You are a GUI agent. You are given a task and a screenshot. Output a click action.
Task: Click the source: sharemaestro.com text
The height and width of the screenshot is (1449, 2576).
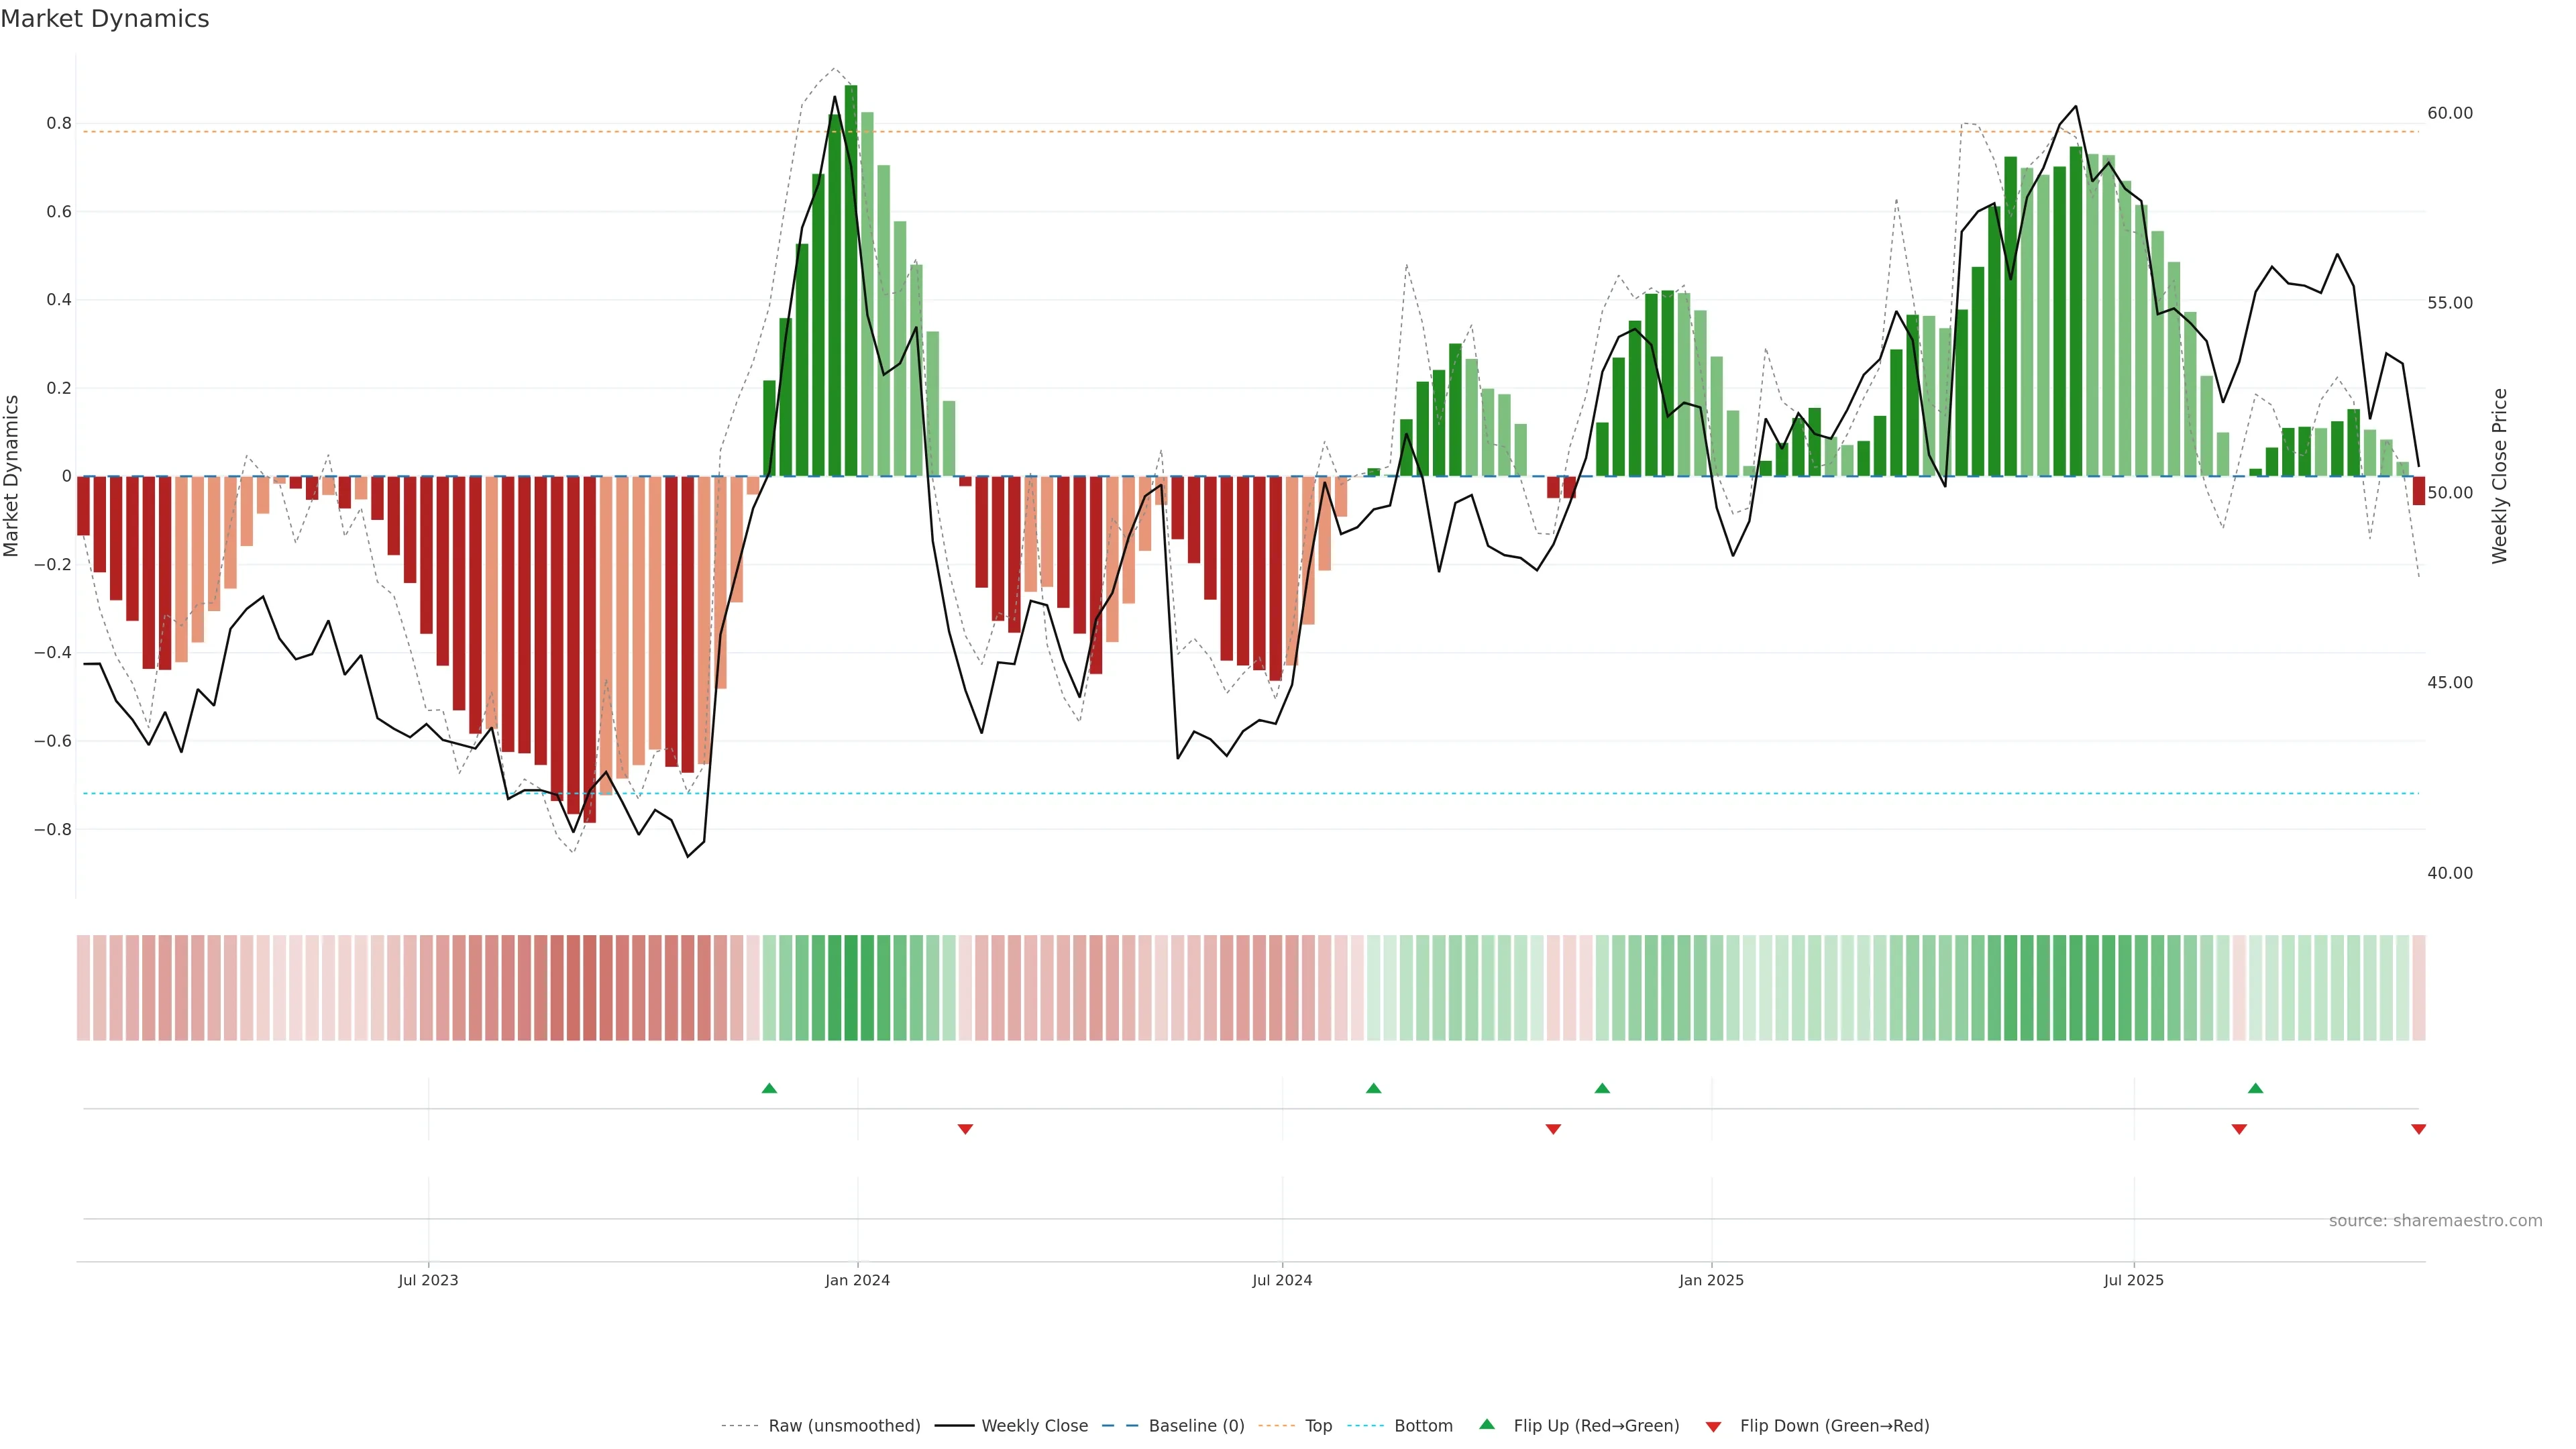coord(2435,1221)
